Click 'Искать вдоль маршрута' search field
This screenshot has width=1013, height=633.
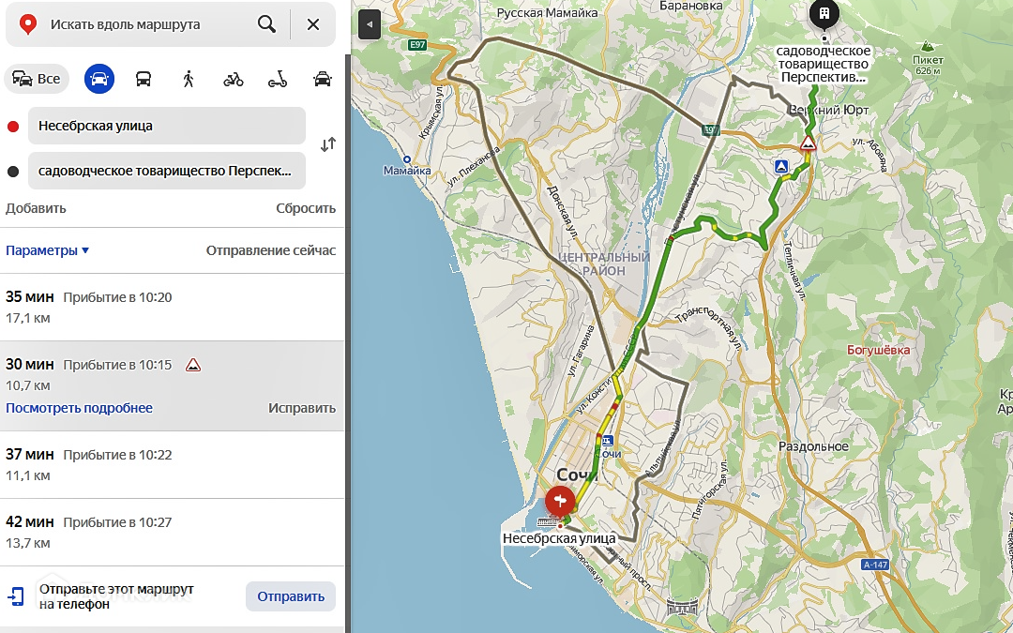[126, 24]
